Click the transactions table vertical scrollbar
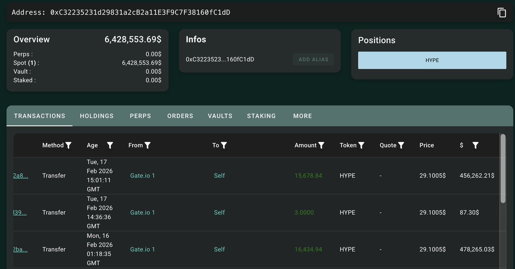This screenshot has height=269, width=515. 503,167
